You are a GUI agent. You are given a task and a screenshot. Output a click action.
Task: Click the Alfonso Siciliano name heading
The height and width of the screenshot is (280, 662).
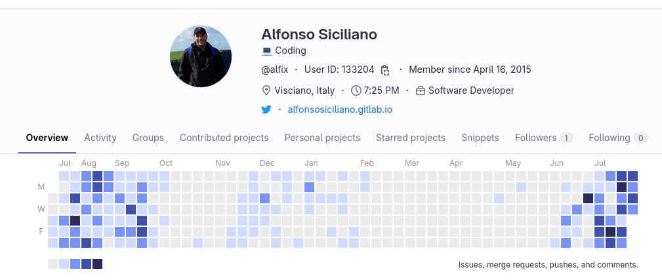(319, 34)
